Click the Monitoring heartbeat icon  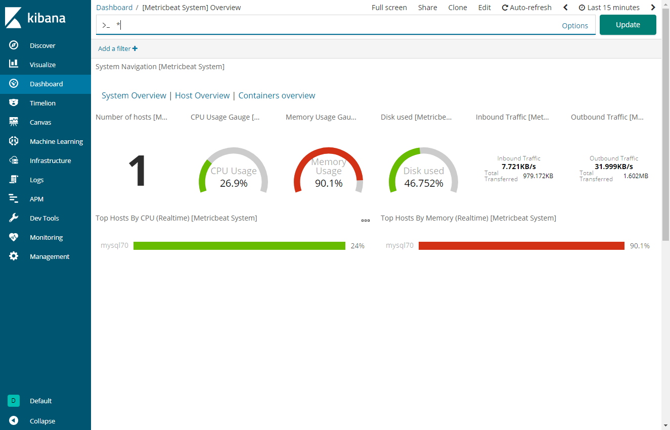point(14,237)
